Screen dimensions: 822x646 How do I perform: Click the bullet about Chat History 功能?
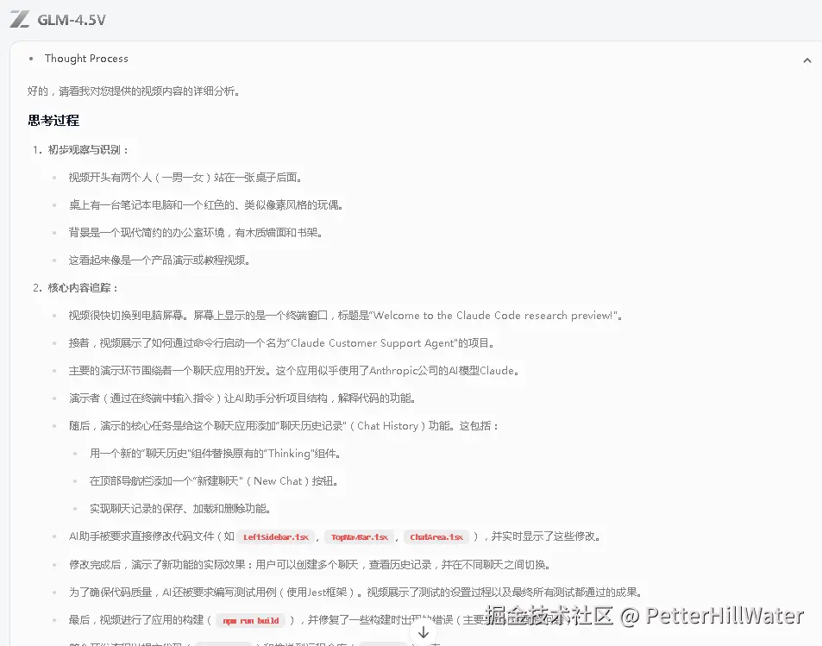(x=284, y=426)
